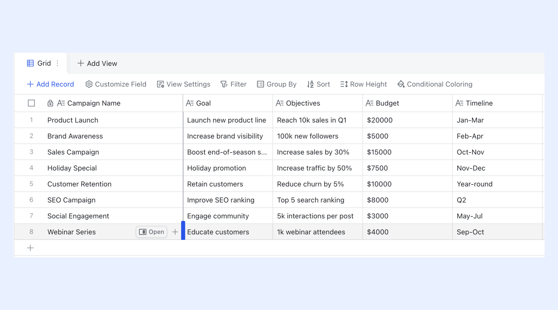Image resolution: width=558 pixels, height=310 pixels.
Task: Open the Sort options
Action: [x=319, y=84]
